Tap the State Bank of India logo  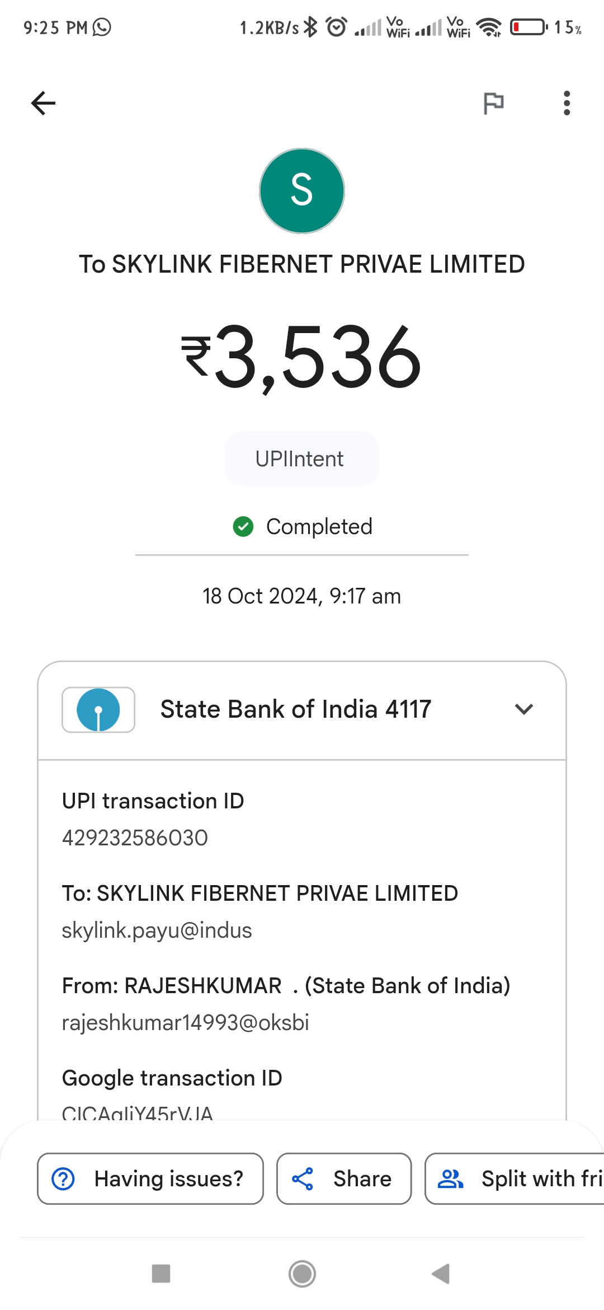click(x=98, y=710)
